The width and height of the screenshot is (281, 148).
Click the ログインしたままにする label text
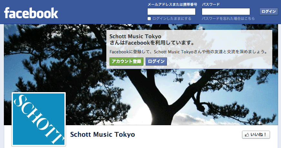coord(172,19)
